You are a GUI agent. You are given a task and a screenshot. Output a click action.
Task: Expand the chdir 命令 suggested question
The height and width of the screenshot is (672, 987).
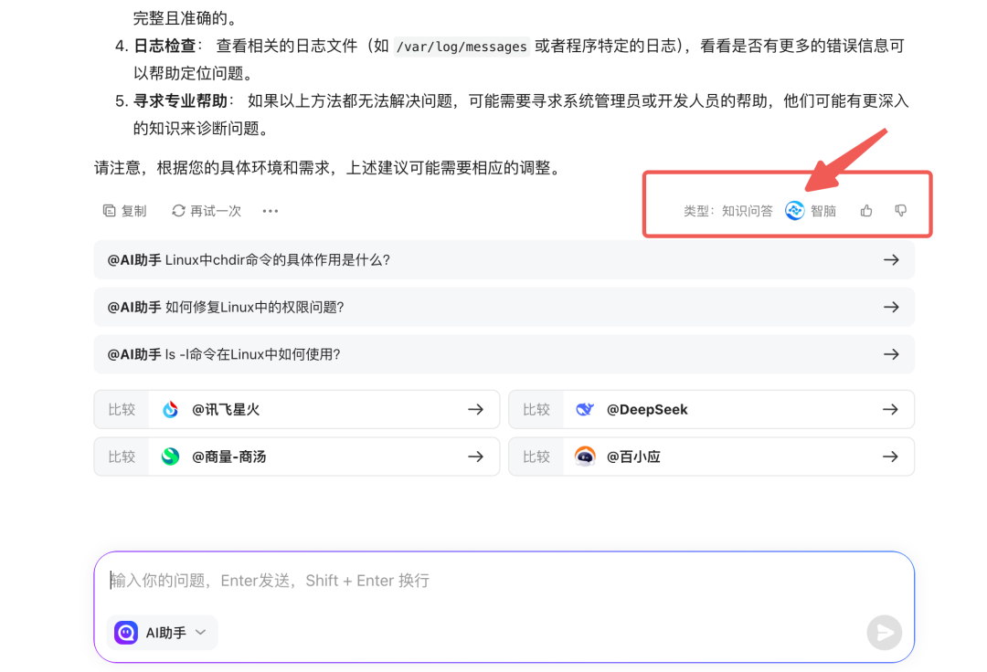coord(503,260)
